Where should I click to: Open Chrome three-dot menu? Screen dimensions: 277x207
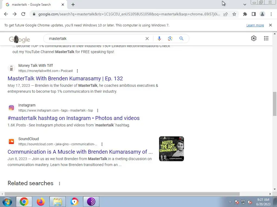coord(271,14)
